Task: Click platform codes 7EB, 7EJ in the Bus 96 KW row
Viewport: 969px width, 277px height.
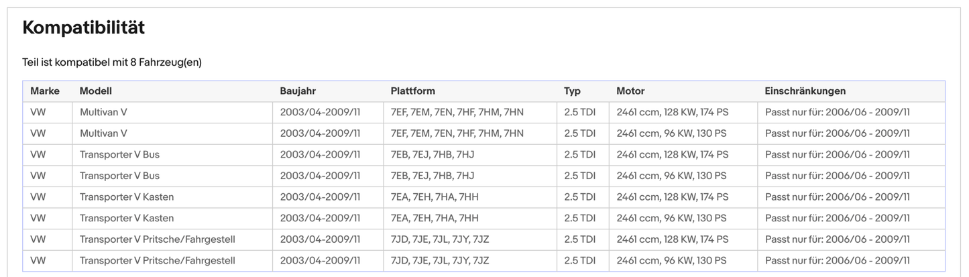Action: coord(433,176)
